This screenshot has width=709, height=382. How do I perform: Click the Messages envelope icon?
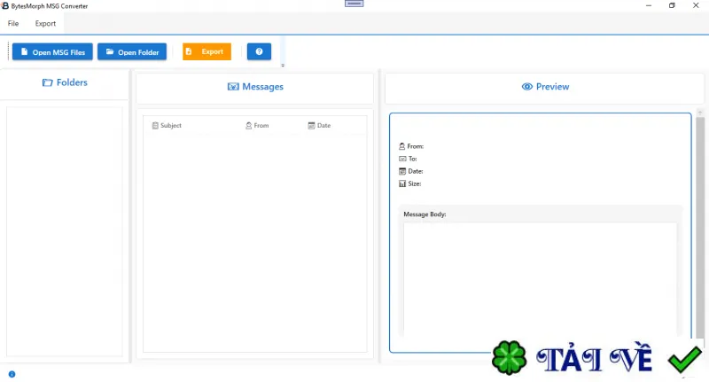(233, 87)
